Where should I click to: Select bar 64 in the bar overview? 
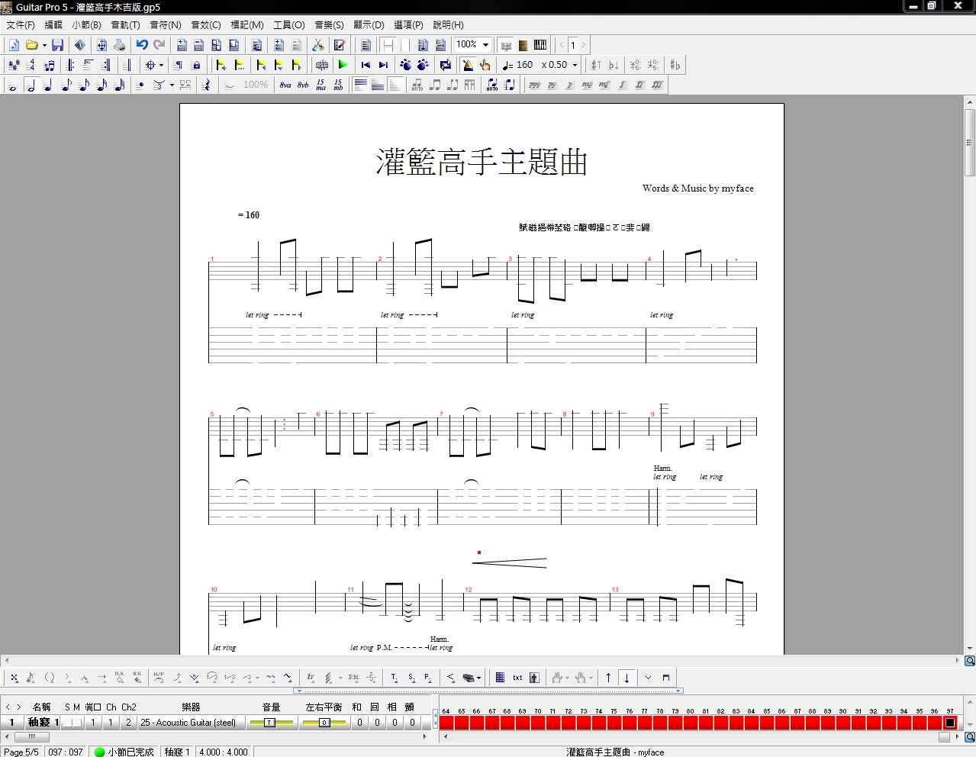pos(446,723)
